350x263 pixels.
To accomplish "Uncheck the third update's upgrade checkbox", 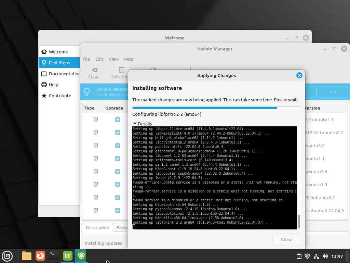I will pos(118,145).
